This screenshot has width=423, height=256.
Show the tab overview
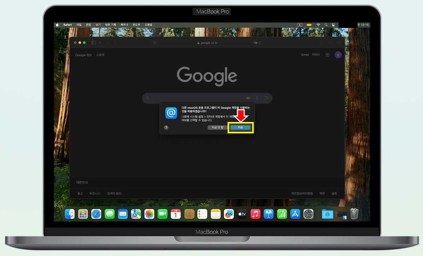click(x=339, y=43)
